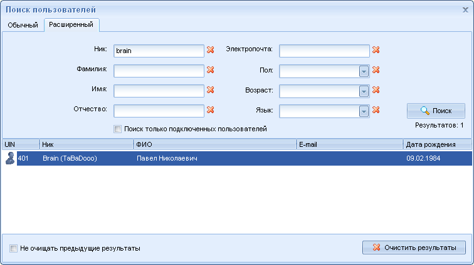The height and width of the screenshot is (265, 474).
Task: Clear the Ник field with red X
Action: [211, 51]
